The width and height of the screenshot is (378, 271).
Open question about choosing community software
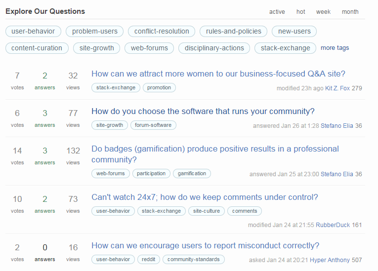pos(203,112)
